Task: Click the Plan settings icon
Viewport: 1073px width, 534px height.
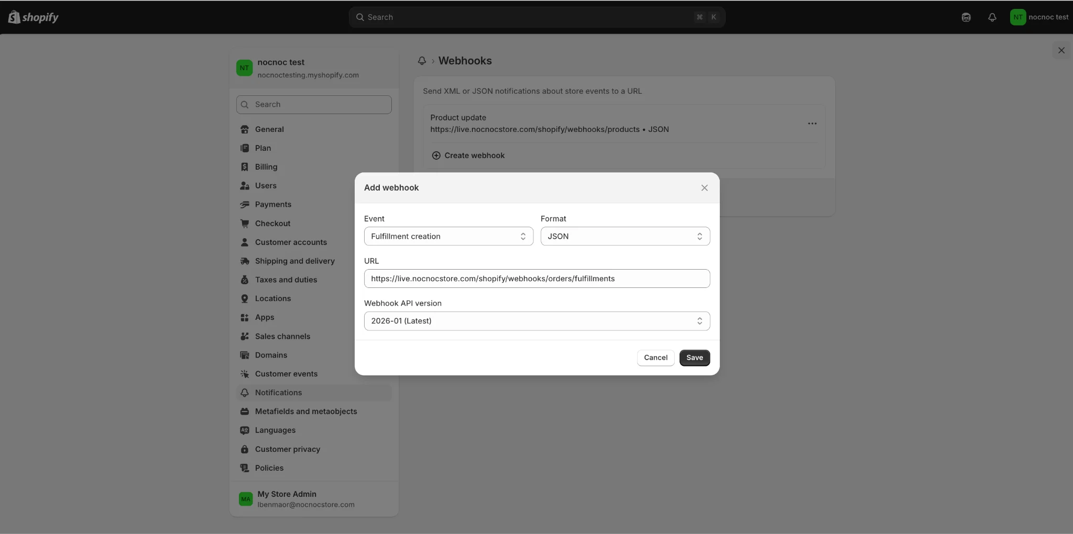Action: tap(245, 148)
